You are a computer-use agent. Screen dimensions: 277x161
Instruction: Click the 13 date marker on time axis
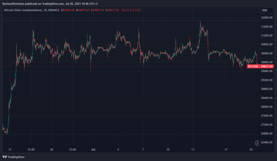pos(193,149)
